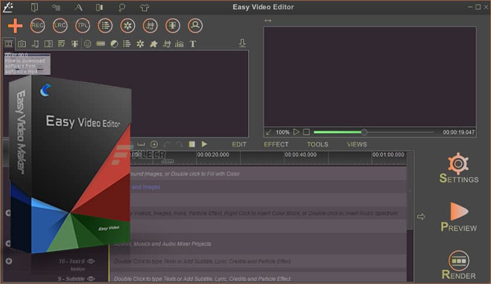
Task: Select the camera images library icon
Action: coord(22,44)
